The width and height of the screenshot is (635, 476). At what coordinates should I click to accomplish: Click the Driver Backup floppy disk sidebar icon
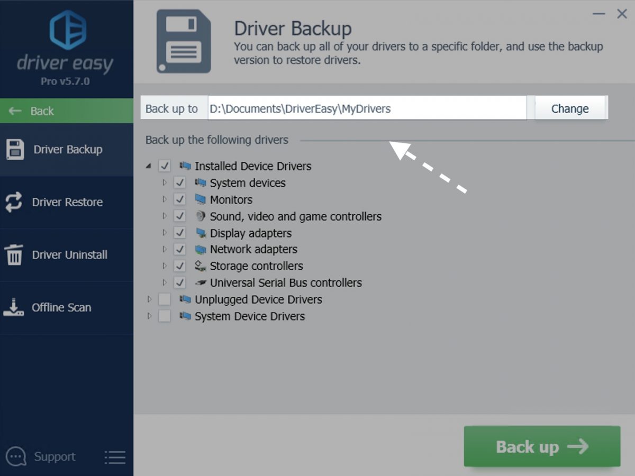[15, 149]
